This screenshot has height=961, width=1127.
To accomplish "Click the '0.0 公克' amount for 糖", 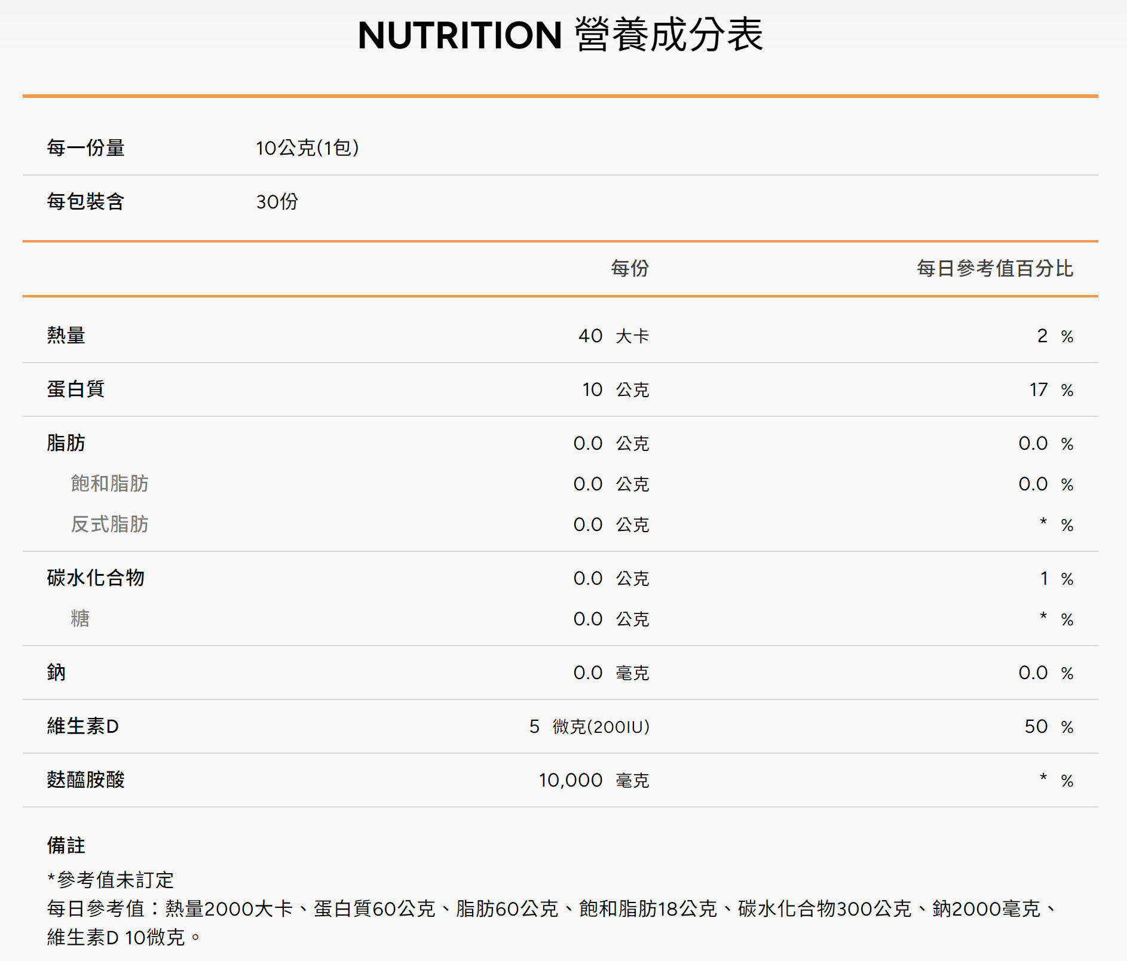I will point(611,619).
